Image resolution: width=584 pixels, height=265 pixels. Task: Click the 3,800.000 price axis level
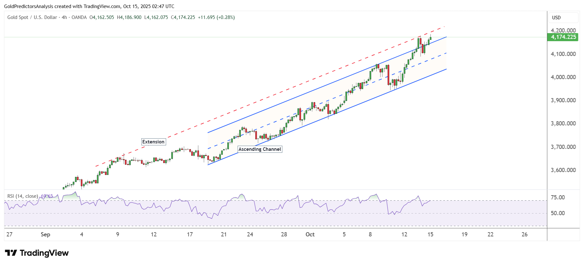pos(563,123)
